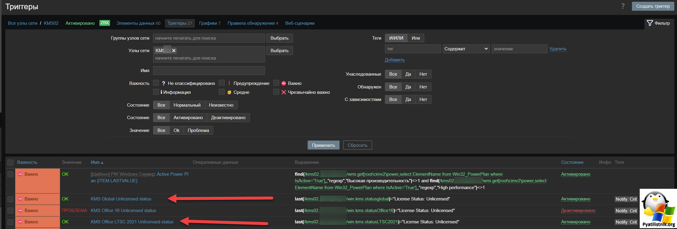Filter status by Активировано

pyautogui.click(x=188, y=118)
